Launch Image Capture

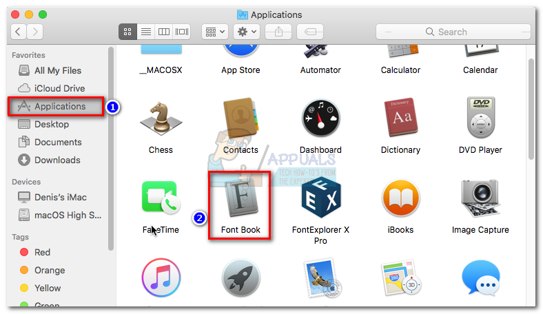(481, 198)
